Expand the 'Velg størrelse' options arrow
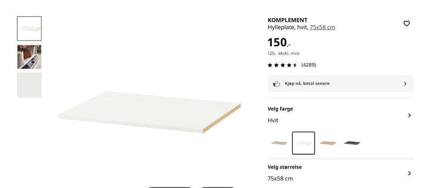The height and width of the screenshot is (188, 427). 409,173
